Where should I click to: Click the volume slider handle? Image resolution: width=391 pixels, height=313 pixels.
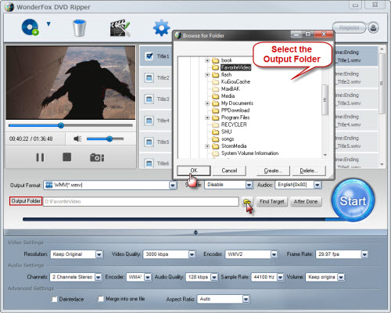pos(109,139)
